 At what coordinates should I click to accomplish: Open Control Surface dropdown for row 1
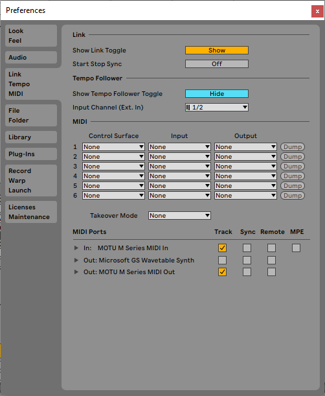coord(113,147)
